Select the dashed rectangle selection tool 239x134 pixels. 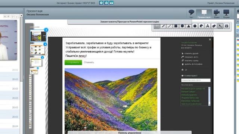tap(157, 26)
